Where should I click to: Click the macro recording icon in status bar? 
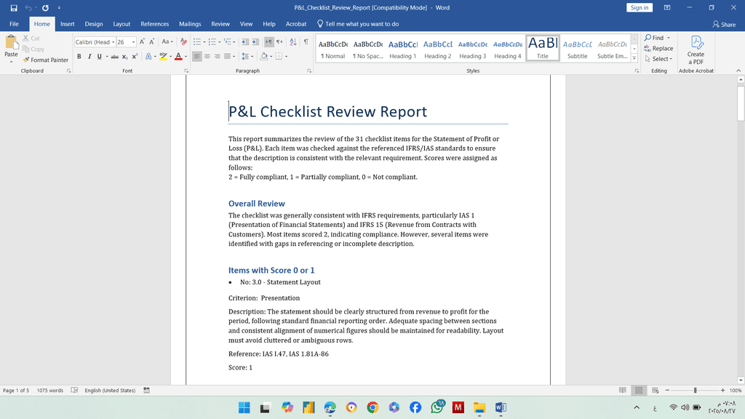(147, 390)
